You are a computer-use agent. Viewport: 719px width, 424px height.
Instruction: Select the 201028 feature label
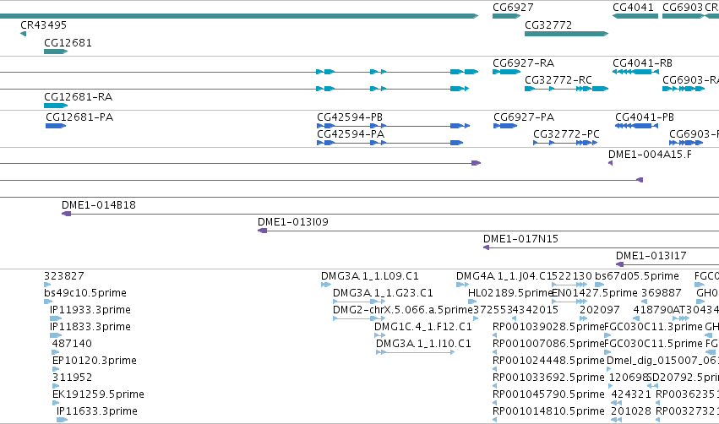(x=631, y=411)
